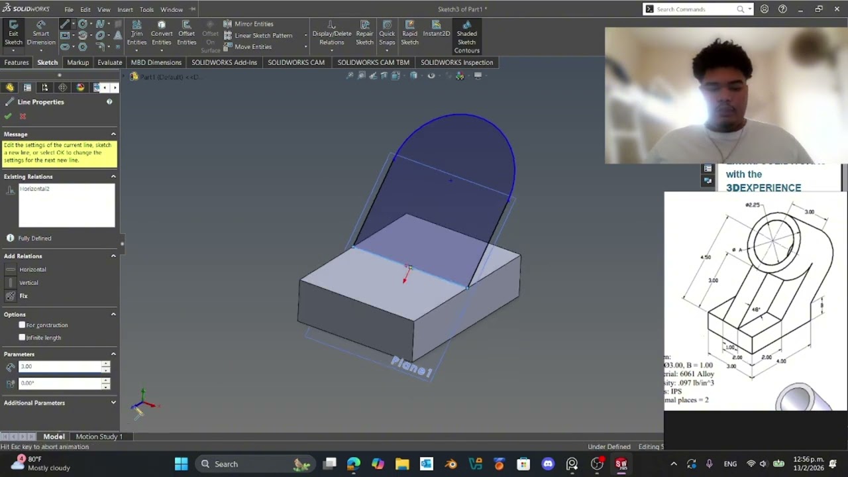
Task: Confirm Line Properties with green checkmark
Action: point(8,117)
